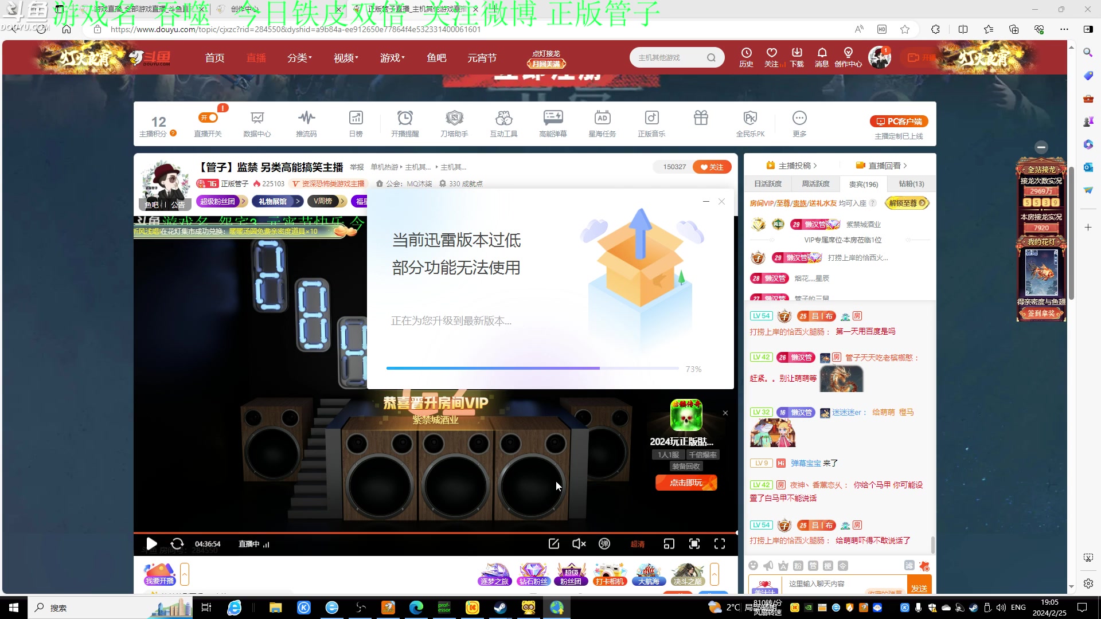Expand the 分类 category dropdown
Screen dimensions: 1101x619
299,58
